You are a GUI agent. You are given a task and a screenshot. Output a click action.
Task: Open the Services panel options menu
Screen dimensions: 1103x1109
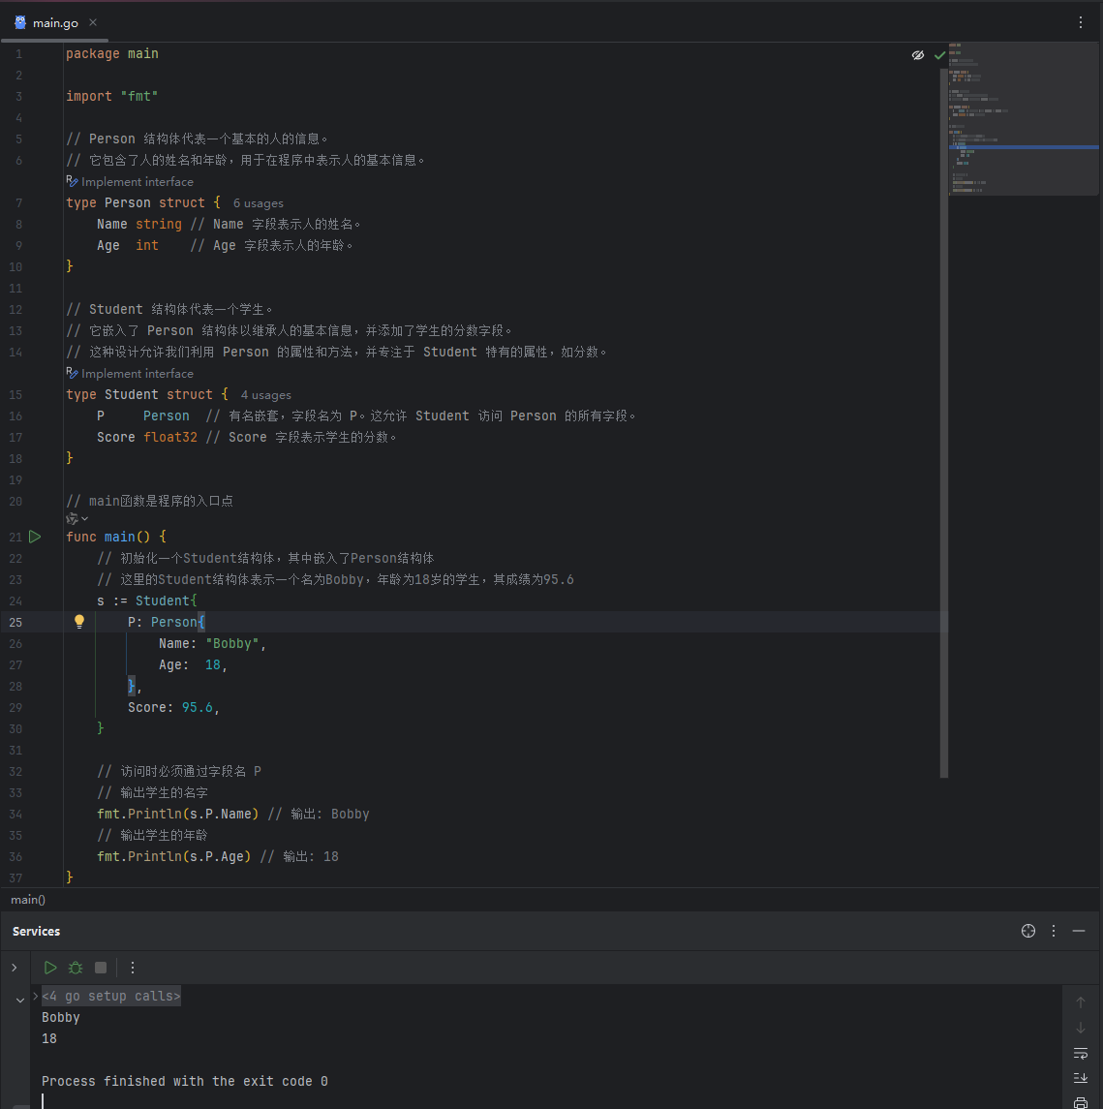point(1054,931)
